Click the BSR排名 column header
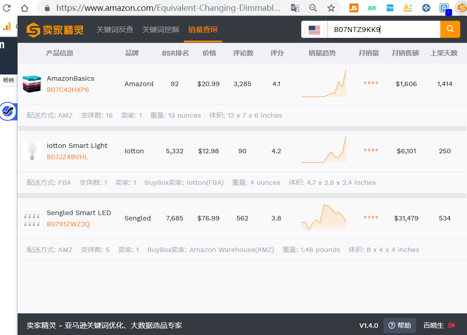467x335 pixels. pos(175,53)
